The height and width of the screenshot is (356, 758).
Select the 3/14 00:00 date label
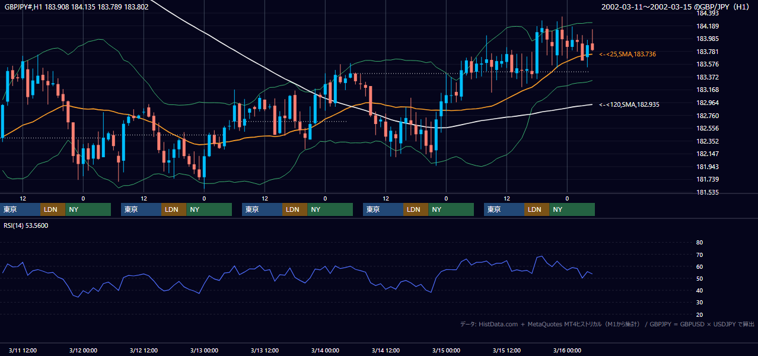[x=324, y=350]
